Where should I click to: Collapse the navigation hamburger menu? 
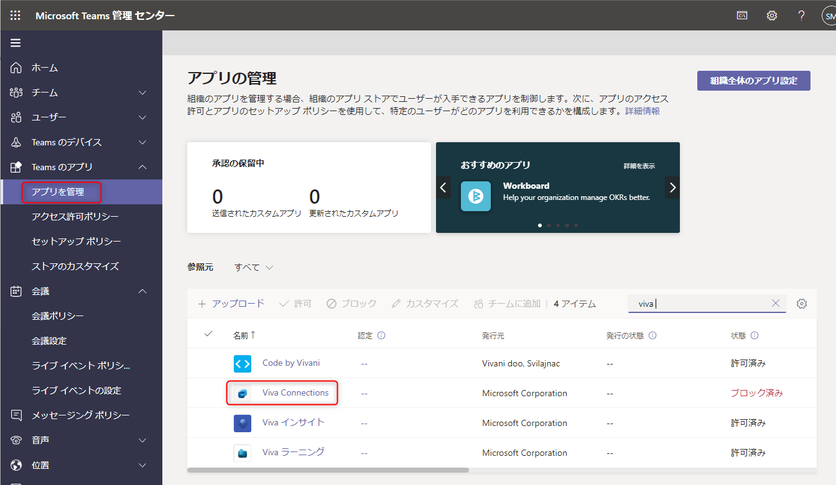(x=16, y=43)
